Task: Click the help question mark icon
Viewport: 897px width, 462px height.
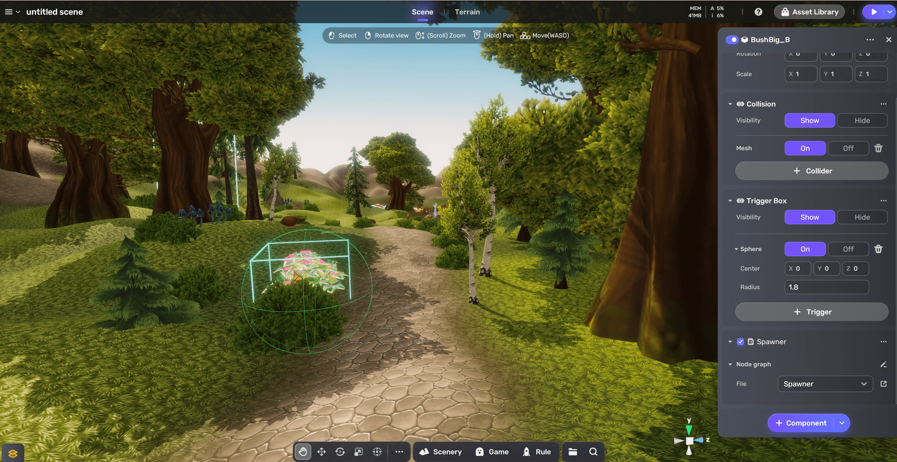Action: click(758, 12)
